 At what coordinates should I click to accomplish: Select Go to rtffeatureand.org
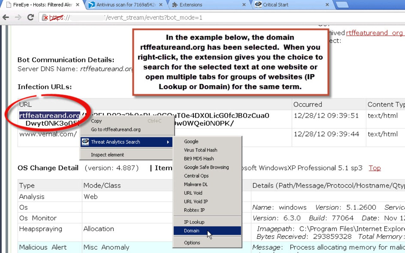tap(127, 129)
